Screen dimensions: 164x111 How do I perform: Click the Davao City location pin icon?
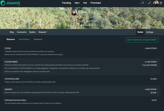pos(68,26)
